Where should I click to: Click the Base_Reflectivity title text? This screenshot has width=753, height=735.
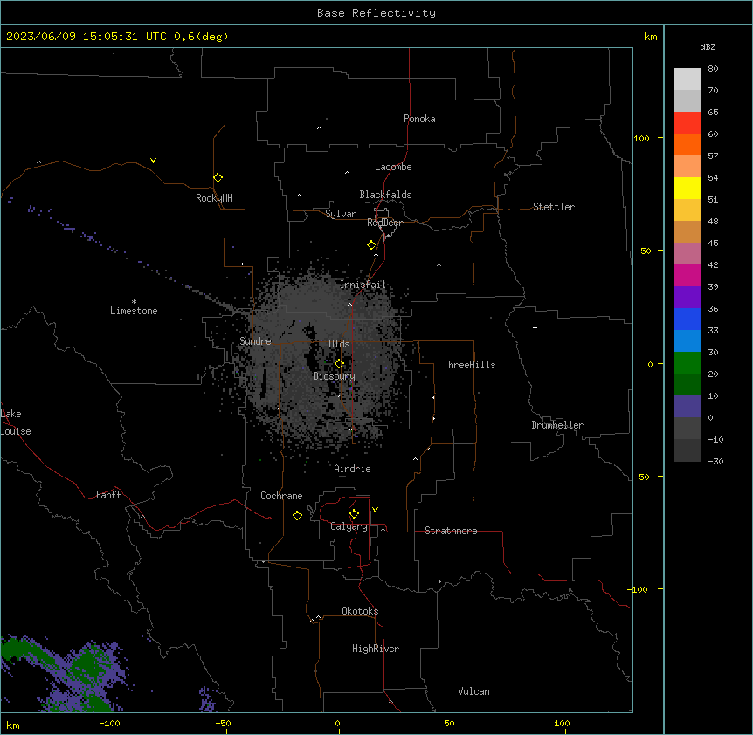(376, 13)
